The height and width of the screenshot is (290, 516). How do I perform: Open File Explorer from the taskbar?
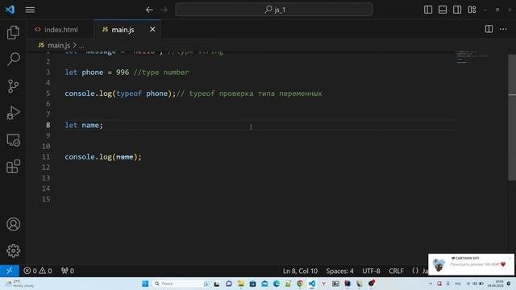click(x=241, y=284)
